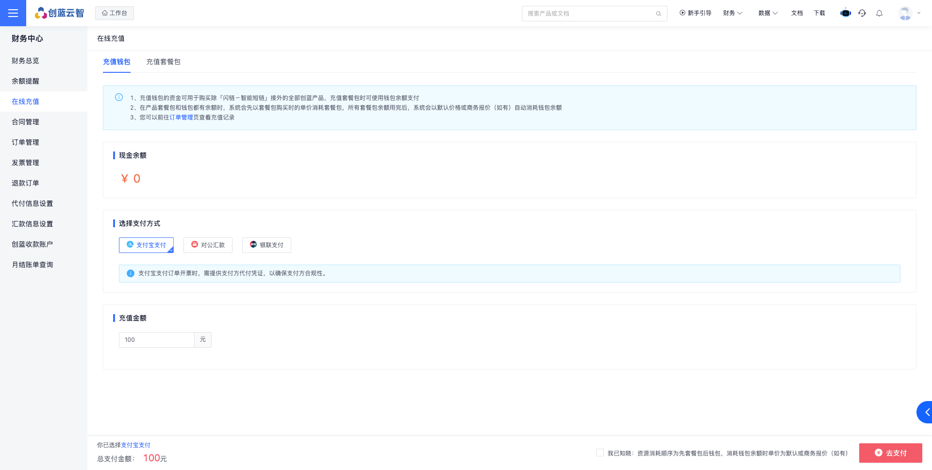
Task: Click the hamburger menu icon
Action: pos(13,13)
